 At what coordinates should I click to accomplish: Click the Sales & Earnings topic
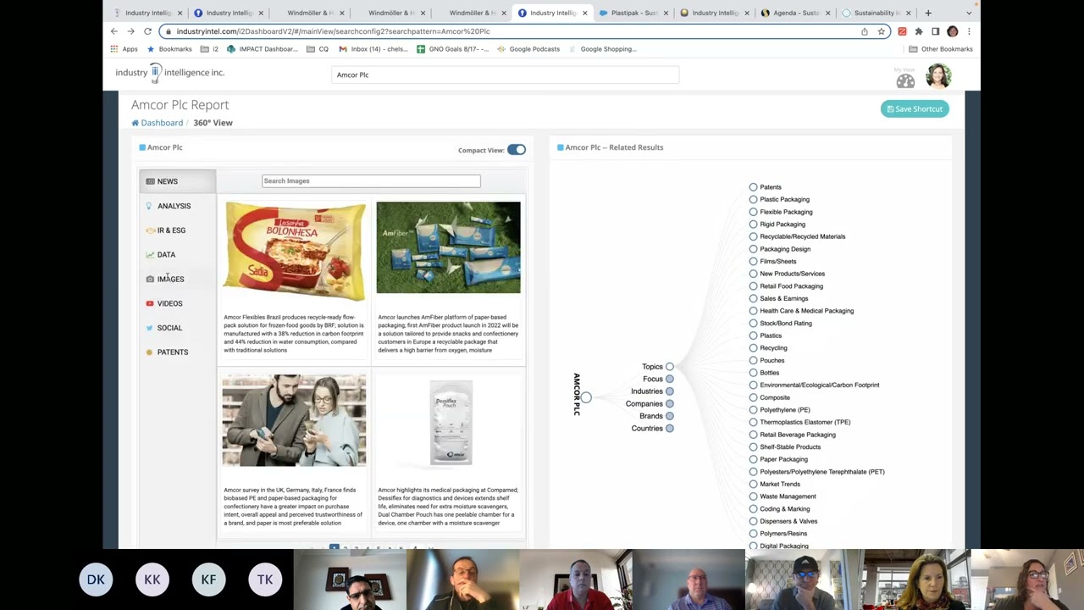783,298
